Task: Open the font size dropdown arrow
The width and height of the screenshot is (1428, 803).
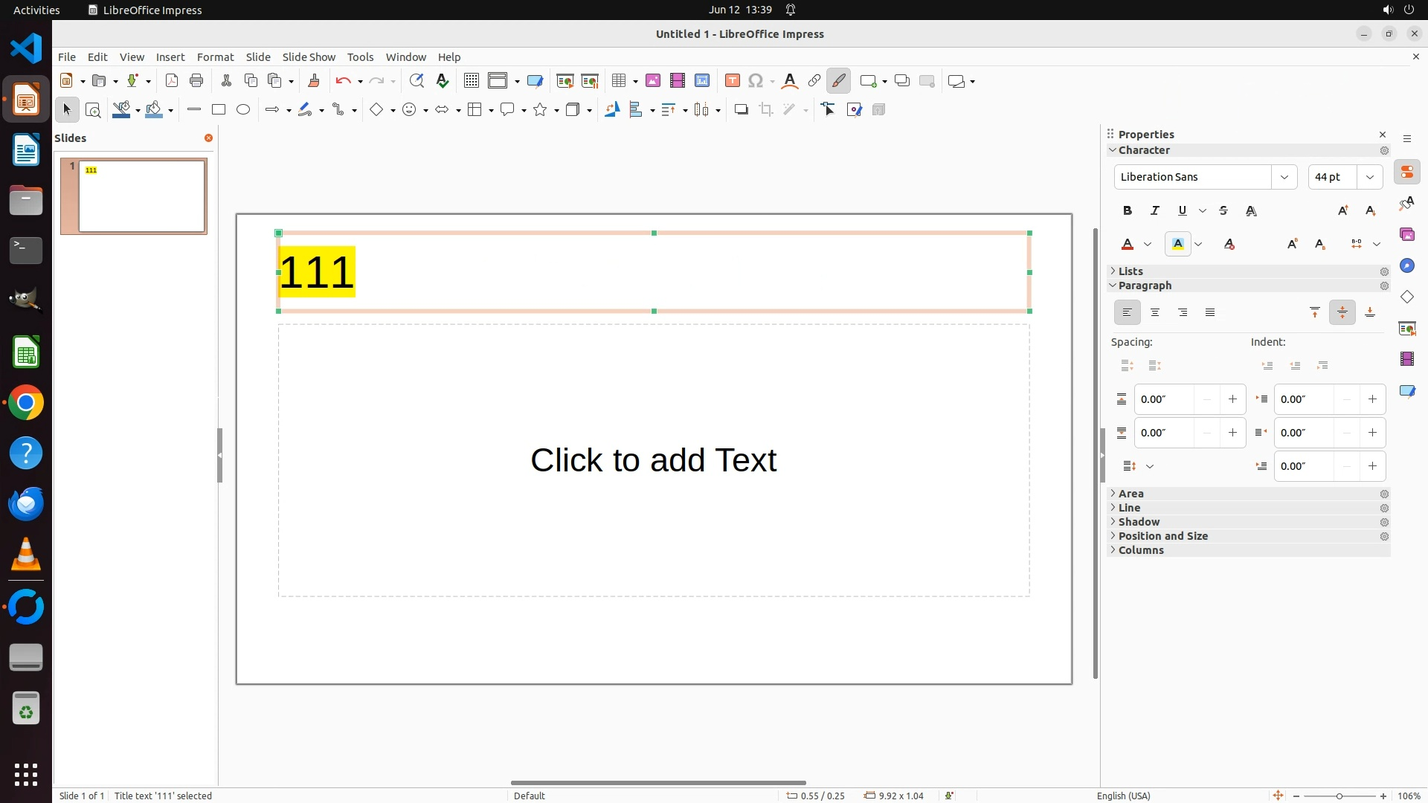Action: [x=1370, y=177]
